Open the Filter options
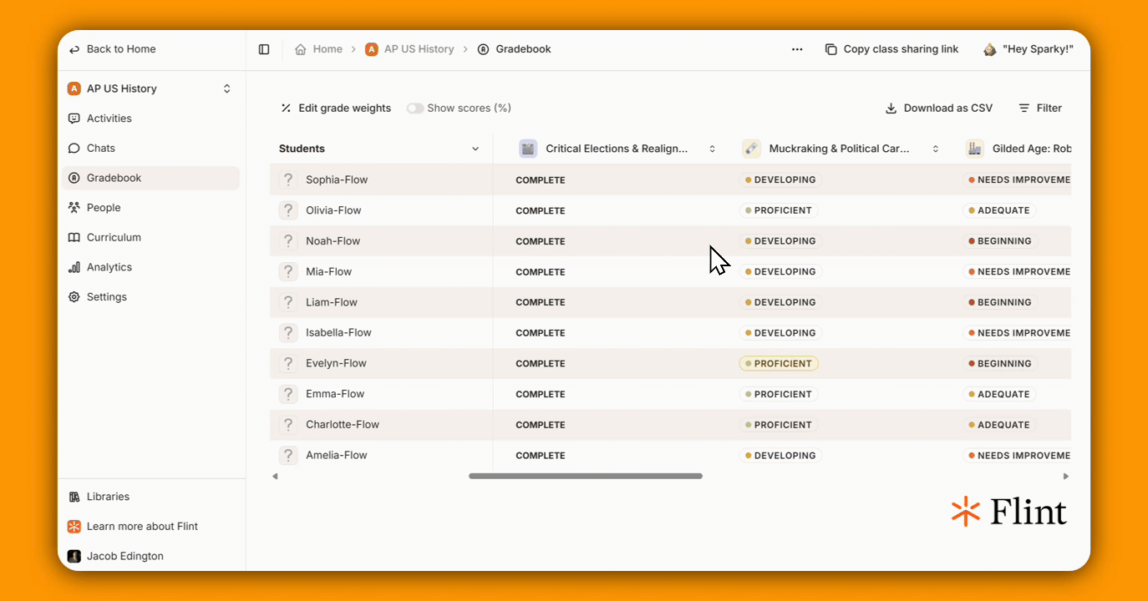Screen dimensions: 1148x601 point(1040,109)
